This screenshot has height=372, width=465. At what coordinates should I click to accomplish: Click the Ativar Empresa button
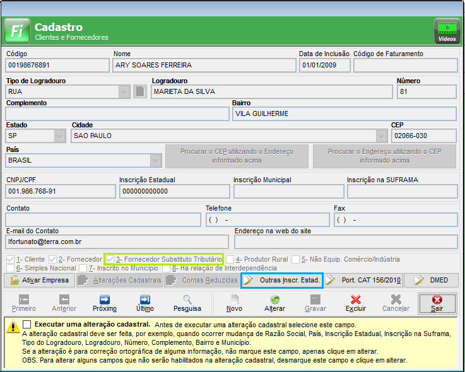[x=39, y=280]
